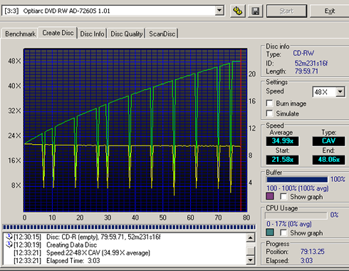Image resolution: width=349 pixels, height=271 pixels.
Task: Click the Start button
Action: 286,11
